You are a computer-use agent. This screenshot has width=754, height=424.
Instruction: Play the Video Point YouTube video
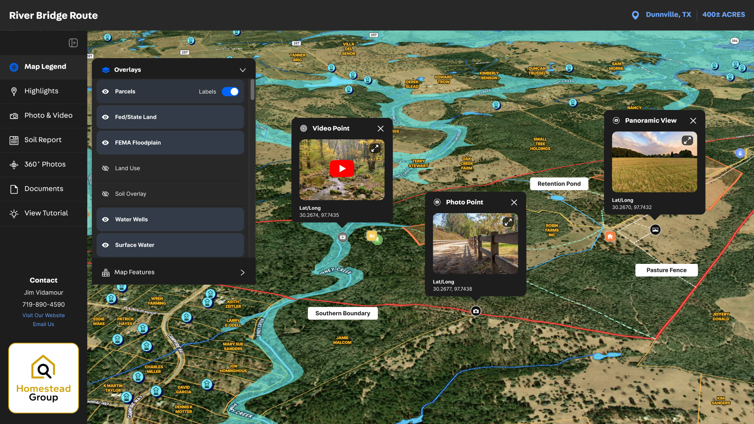[342, 169]
